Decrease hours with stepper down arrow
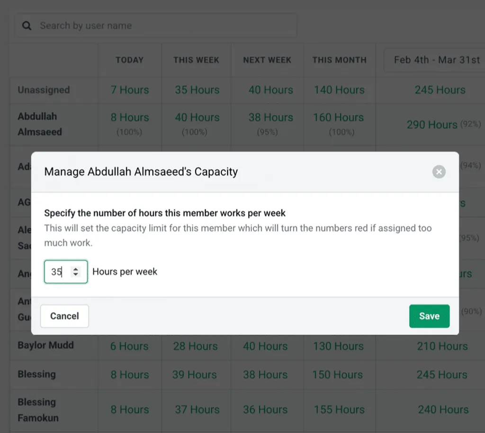 click(x=75, y=274)
